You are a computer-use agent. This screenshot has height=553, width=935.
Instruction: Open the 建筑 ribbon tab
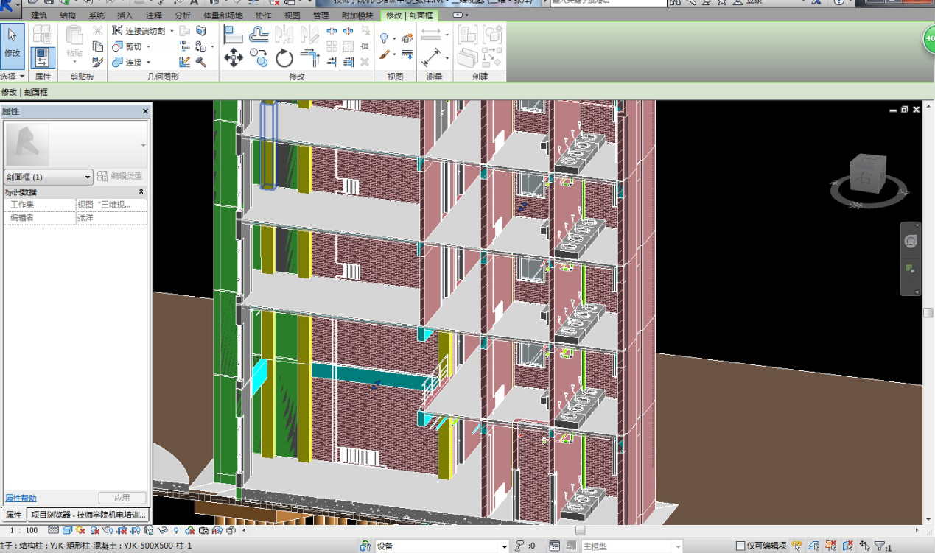coord(39,15)
